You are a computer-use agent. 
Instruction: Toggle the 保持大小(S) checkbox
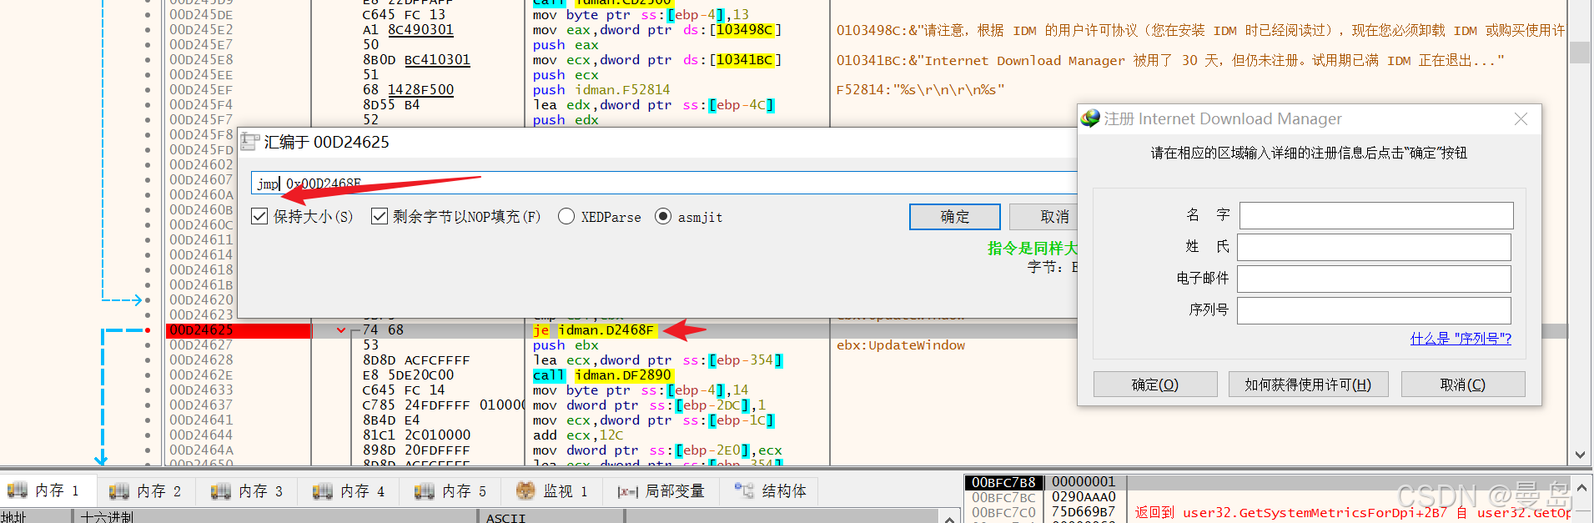coord(259,217)
